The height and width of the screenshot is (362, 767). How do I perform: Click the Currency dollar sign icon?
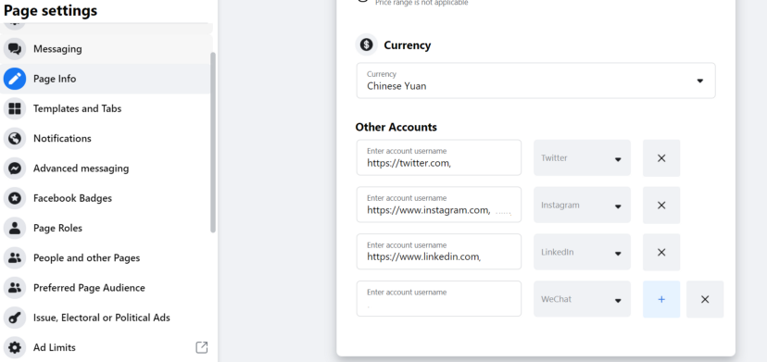pyautogui.click(x=367, y=45)
